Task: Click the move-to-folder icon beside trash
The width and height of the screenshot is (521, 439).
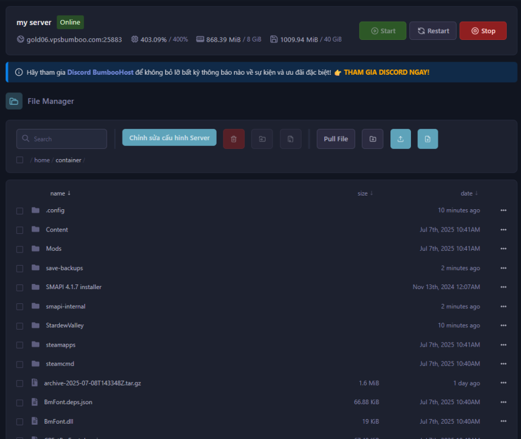Action: click(x=262, y=139)
